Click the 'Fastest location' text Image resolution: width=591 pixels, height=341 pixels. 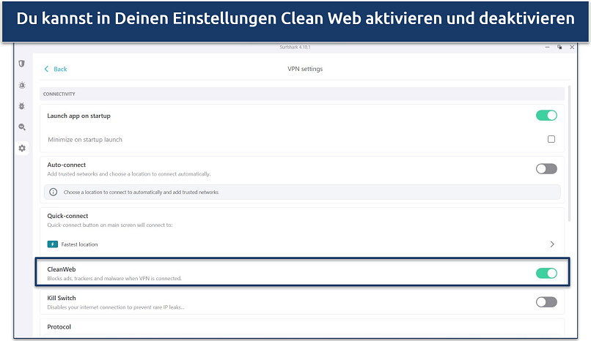[79, 244]
